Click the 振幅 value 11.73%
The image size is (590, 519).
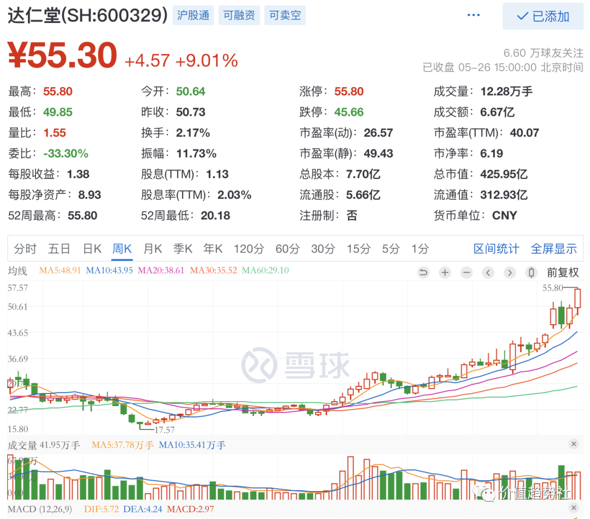pyautogui.click(x=197, y=153)
